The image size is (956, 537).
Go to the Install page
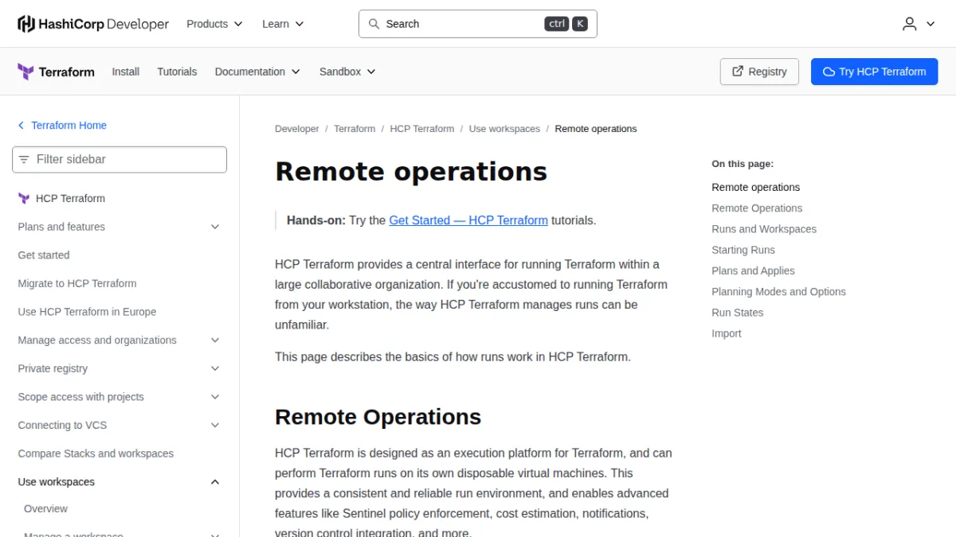tap(126, 72)
